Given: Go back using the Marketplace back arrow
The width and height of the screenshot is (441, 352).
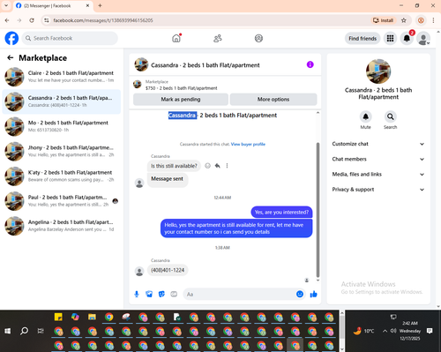Looking at the screenshot, I should (11, 57).
